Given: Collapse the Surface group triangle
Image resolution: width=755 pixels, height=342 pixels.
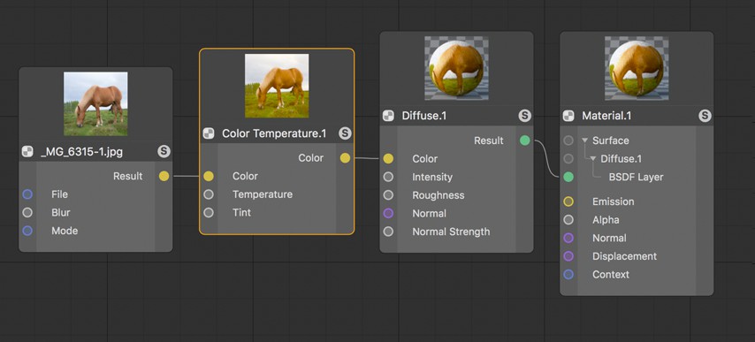Looking at the screenshot, I should tap(584, 141).
